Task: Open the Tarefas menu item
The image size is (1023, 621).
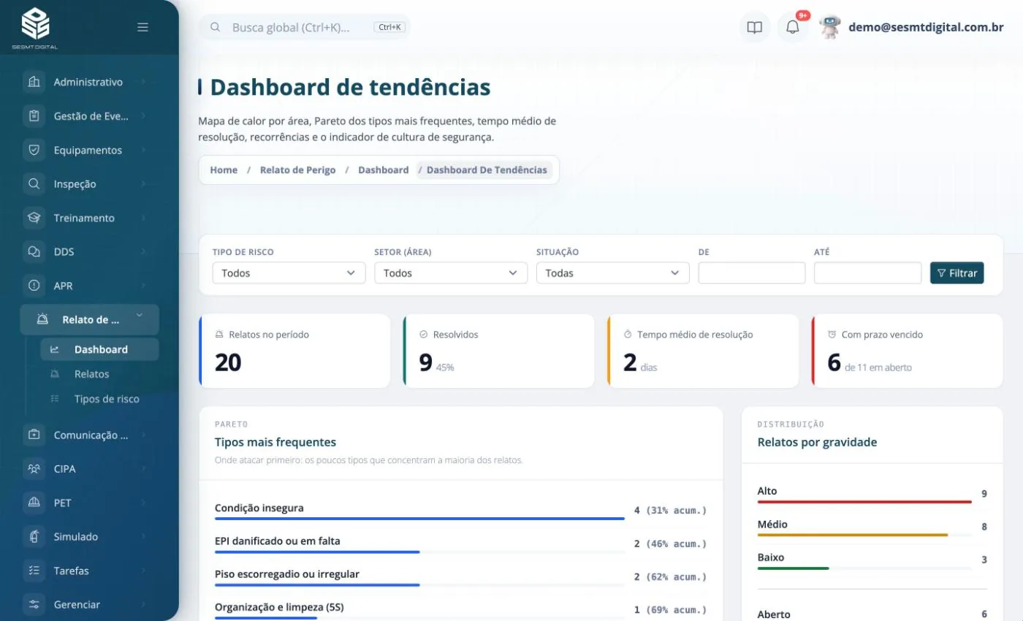Action: [89, 571]
